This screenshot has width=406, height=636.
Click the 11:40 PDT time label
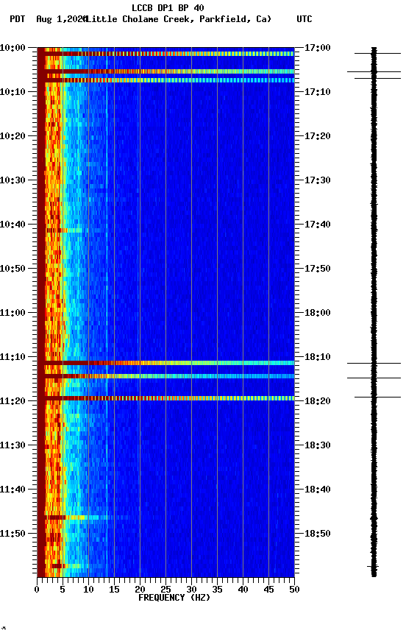(x=13, y=490)
